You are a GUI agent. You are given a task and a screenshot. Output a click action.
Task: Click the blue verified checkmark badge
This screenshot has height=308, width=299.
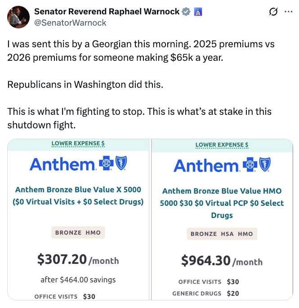click(x=186, y=12)
